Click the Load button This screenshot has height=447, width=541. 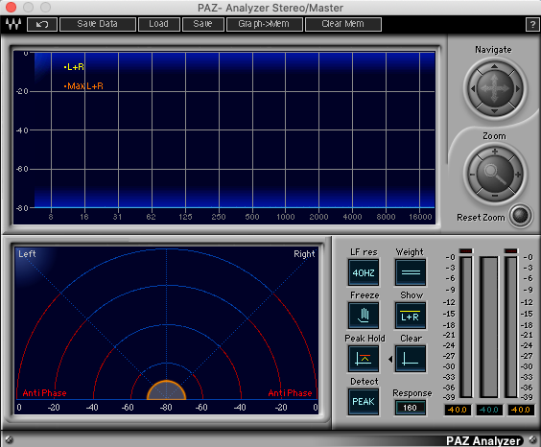[x=158, y=24]
